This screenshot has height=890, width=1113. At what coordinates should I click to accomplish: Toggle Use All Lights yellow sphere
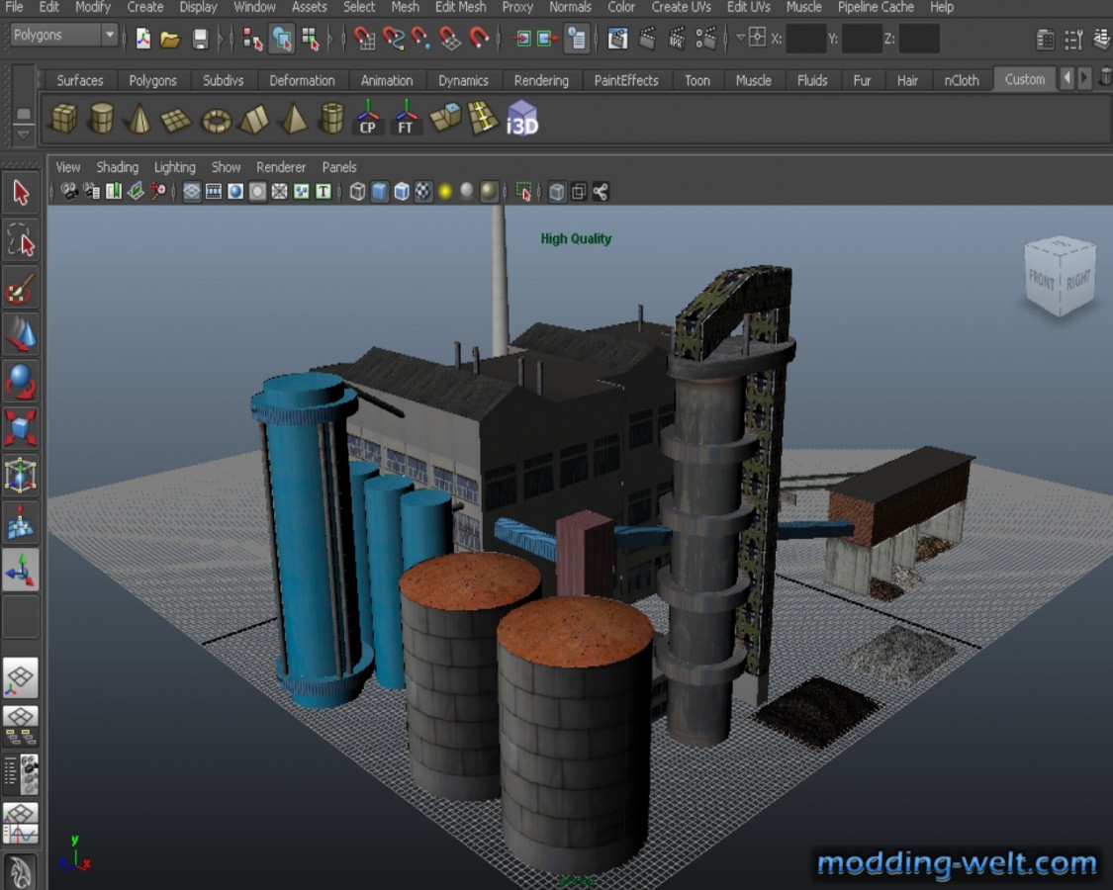(x=445, y=192)
